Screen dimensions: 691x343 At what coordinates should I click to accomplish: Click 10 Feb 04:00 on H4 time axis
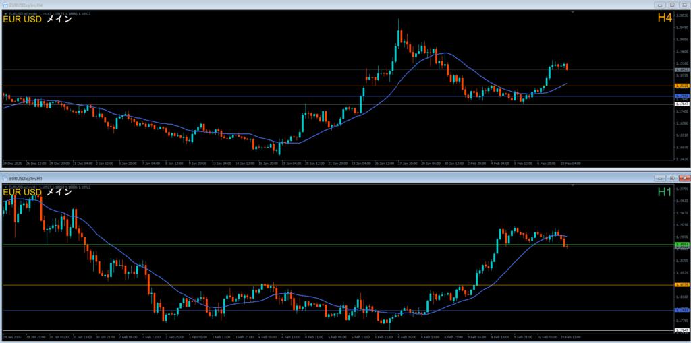coord(571,163)
